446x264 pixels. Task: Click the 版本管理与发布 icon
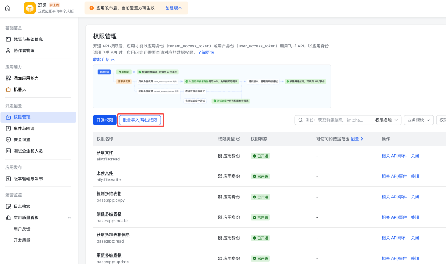pos(9,178)
